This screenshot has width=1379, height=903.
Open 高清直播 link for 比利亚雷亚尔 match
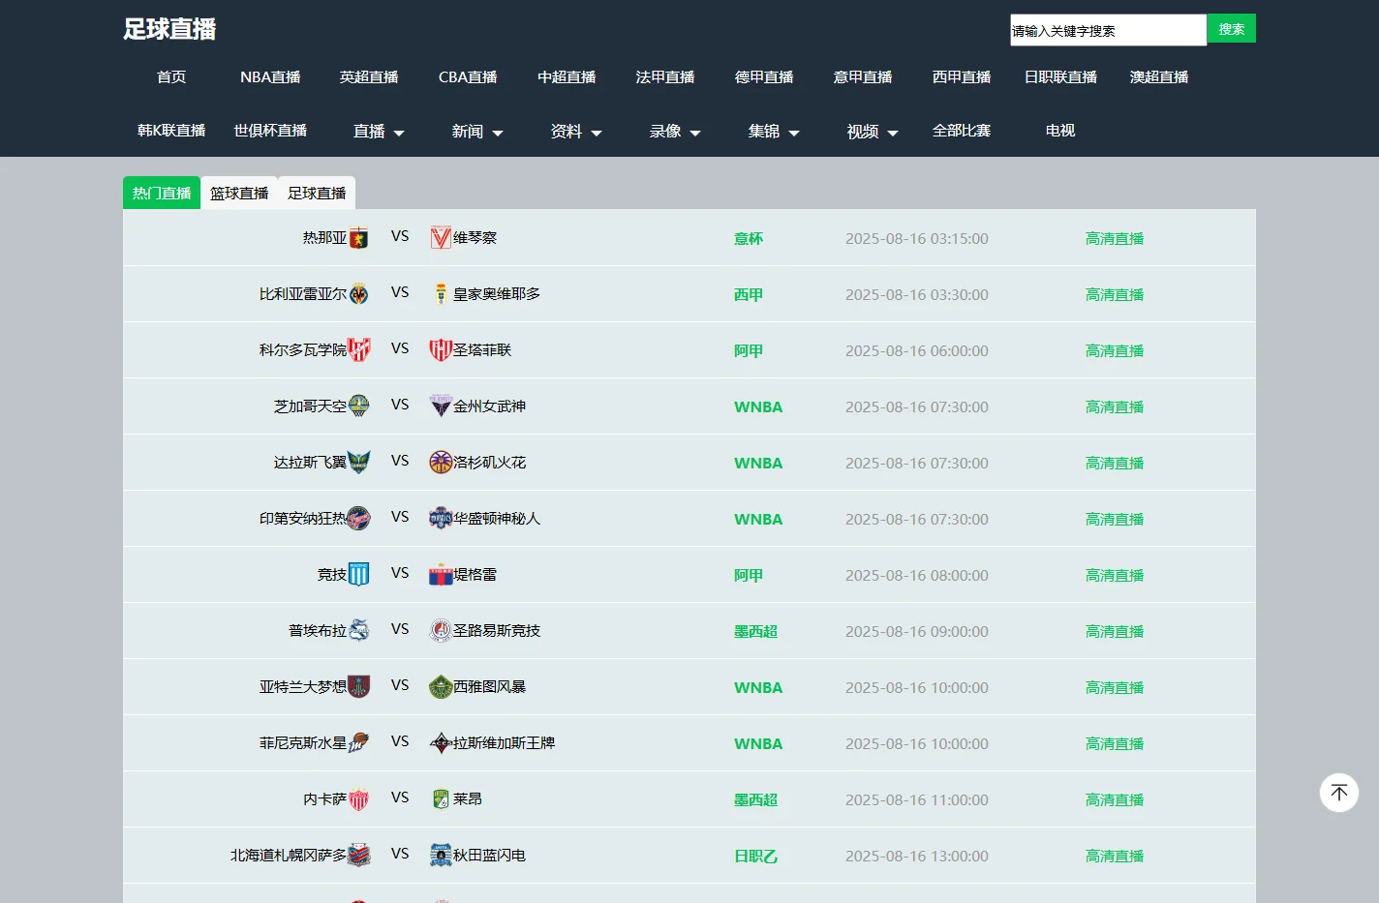[x=1115, y=294]
